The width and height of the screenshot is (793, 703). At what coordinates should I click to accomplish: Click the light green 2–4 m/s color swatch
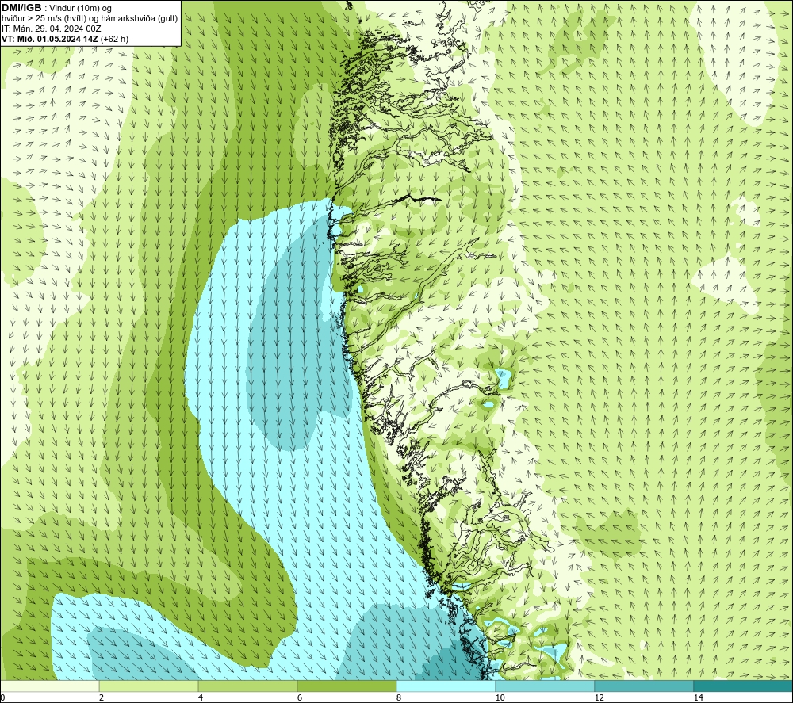click(x=149, y=686)
